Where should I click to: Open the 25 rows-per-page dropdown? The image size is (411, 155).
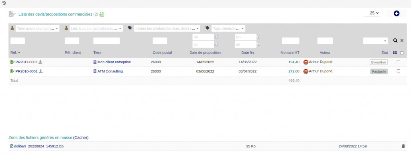[x=372, y=13]
